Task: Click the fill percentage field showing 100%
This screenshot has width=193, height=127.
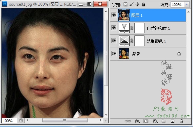Action: [177, 5]
